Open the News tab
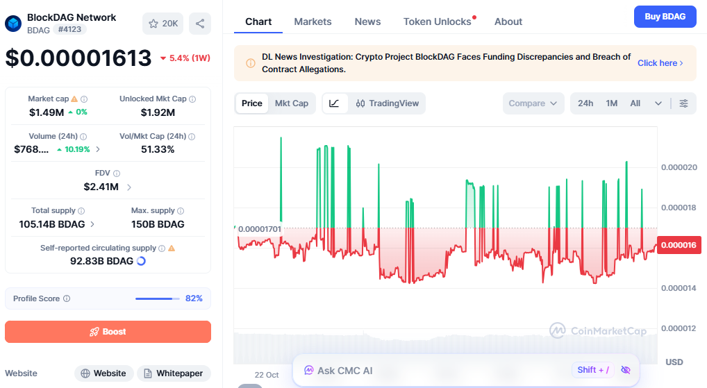The image size is (707, 388). pos(367,22)
